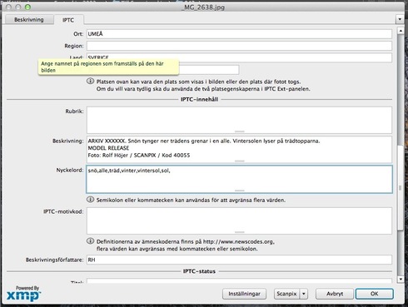Click the Ort field containing UMEÅ
The width and height of the screenshot is (408, 307).
[x=239, y=34]
